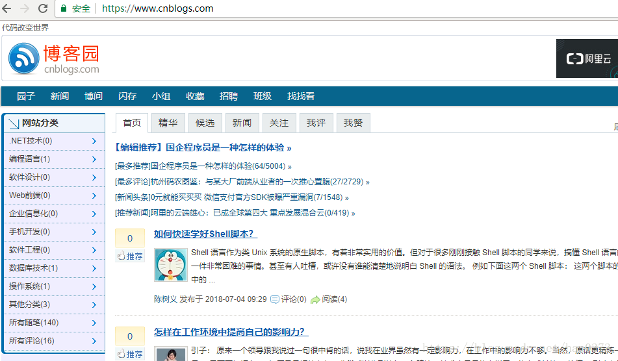Image resolution: width=618 pixels, height=361 pixels.
Task: Click the recommend count 0 on 影响力 post
Action: [130, 336]
